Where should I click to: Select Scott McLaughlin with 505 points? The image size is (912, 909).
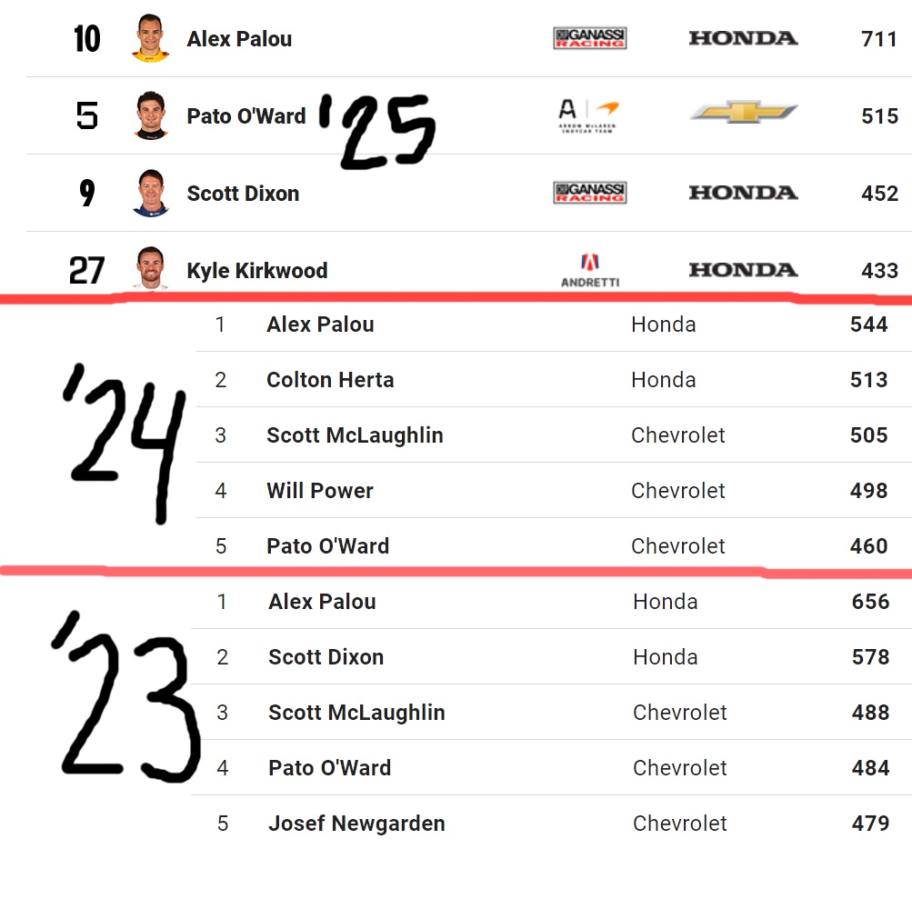pos(355,435)
